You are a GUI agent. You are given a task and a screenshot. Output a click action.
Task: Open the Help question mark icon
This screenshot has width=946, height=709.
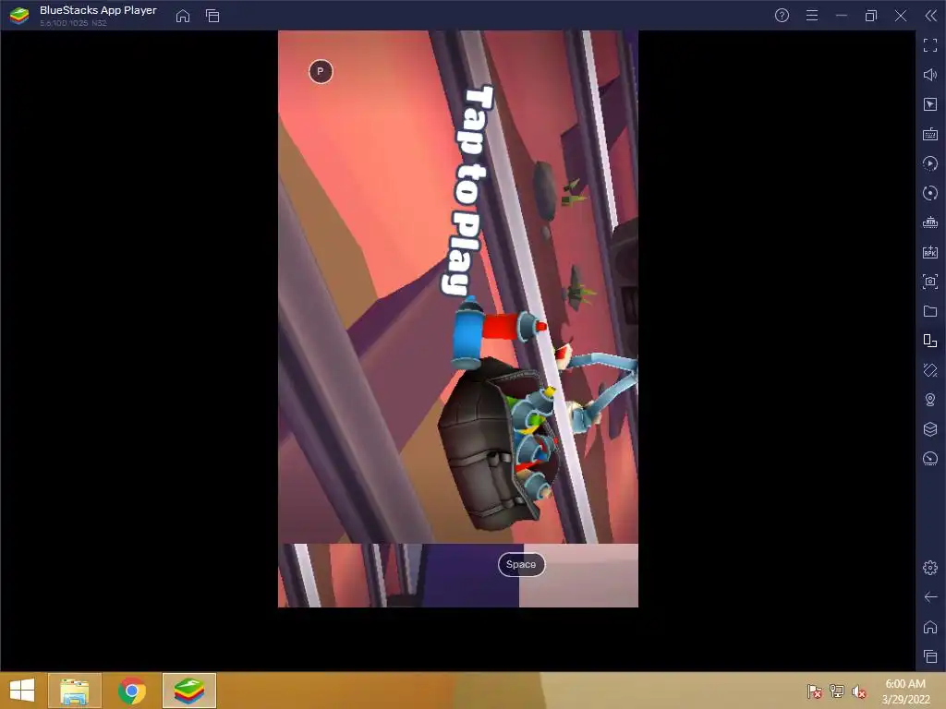[x=782, y=16]
